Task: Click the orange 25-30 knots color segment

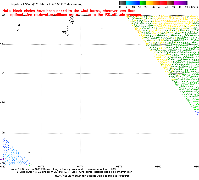Action: click(157, 3)
